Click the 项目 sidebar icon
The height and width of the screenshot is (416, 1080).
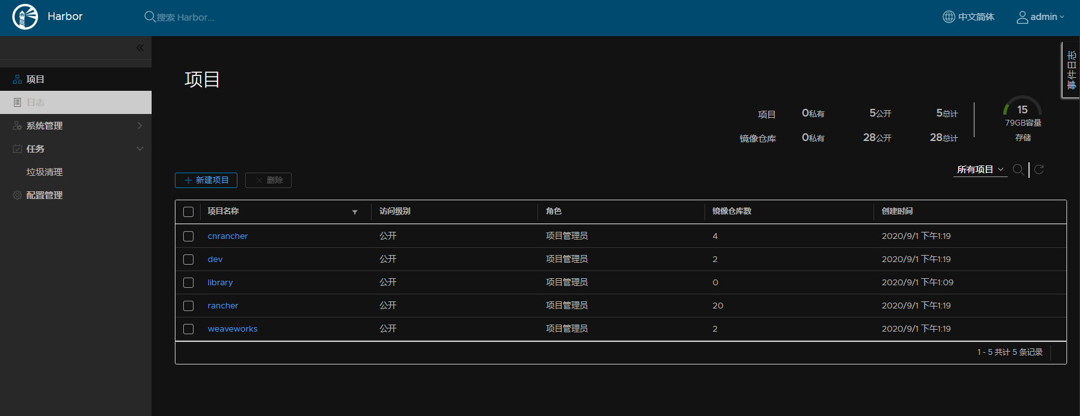(x=17, y=79)
